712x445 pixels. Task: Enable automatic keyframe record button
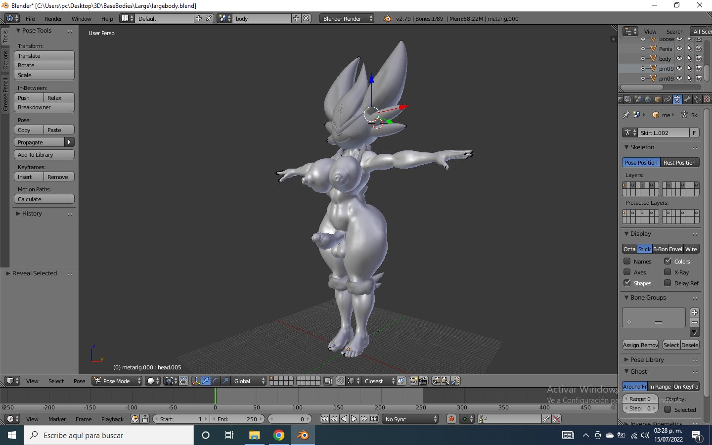tap(451, 419)
